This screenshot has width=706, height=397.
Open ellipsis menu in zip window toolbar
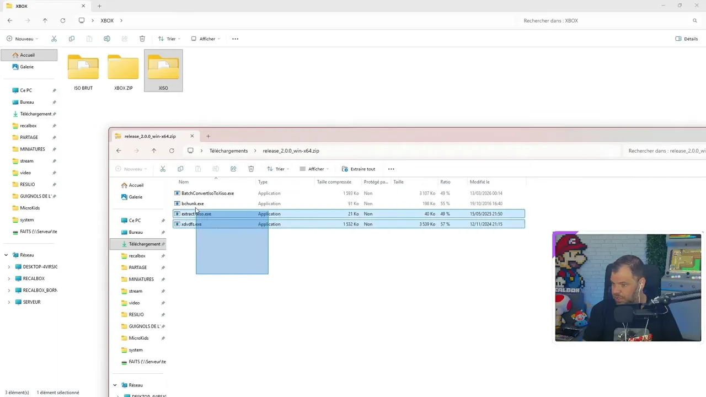point(391,169)
